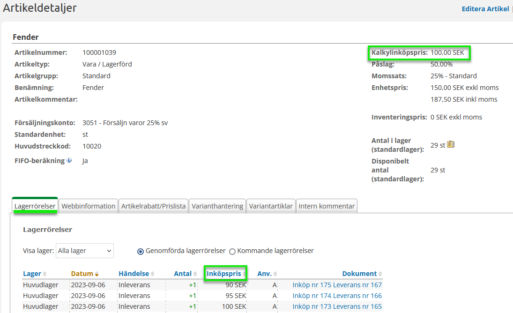513x313 pixels.
Task: Open the Artikelrabatt/Prislista tab
Action: [154, 206]
